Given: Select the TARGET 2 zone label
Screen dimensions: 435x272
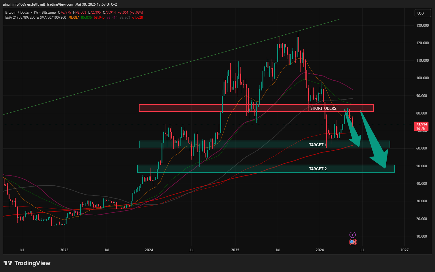Looking at the screenshot, I should click(318, 169).
